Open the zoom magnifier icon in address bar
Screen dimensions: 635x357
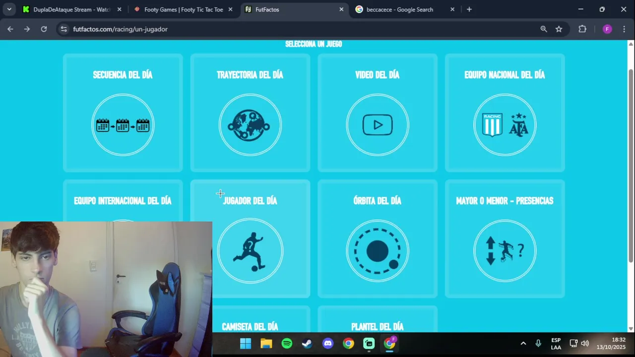tap(544, 29)
